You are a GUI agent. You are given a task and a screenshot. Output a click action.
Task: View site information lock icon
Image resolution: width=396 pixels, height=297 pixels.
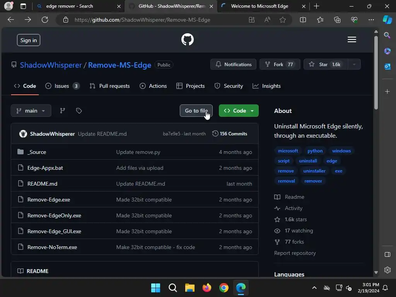click(66, 20)
